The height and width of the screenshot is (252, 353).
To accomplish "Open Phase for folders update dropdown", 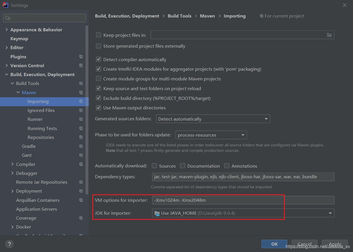I will pyautogui.click(x=211, y=135).
